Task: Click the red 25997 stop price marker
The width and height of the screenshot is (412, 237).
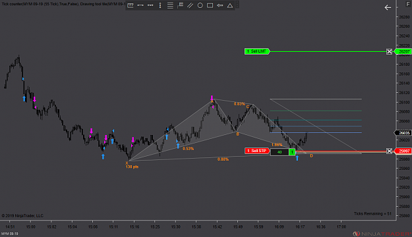Action: [403, 151]
